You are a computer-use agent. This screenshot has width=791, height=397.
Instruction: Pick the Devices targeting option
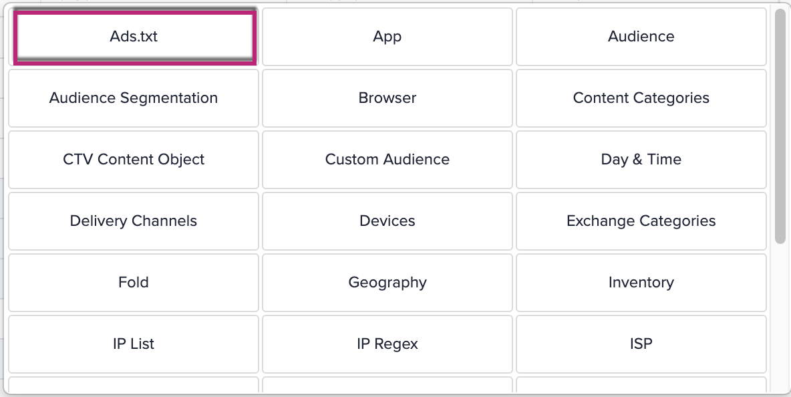[387, 221]
